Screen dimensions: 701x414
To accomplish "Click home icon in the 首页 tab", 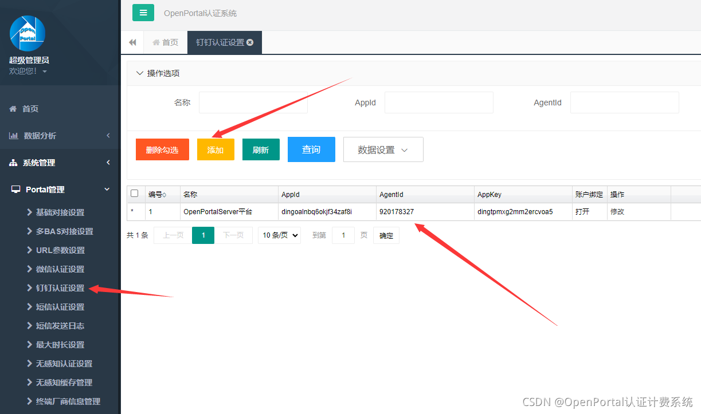I will point(156,42).
